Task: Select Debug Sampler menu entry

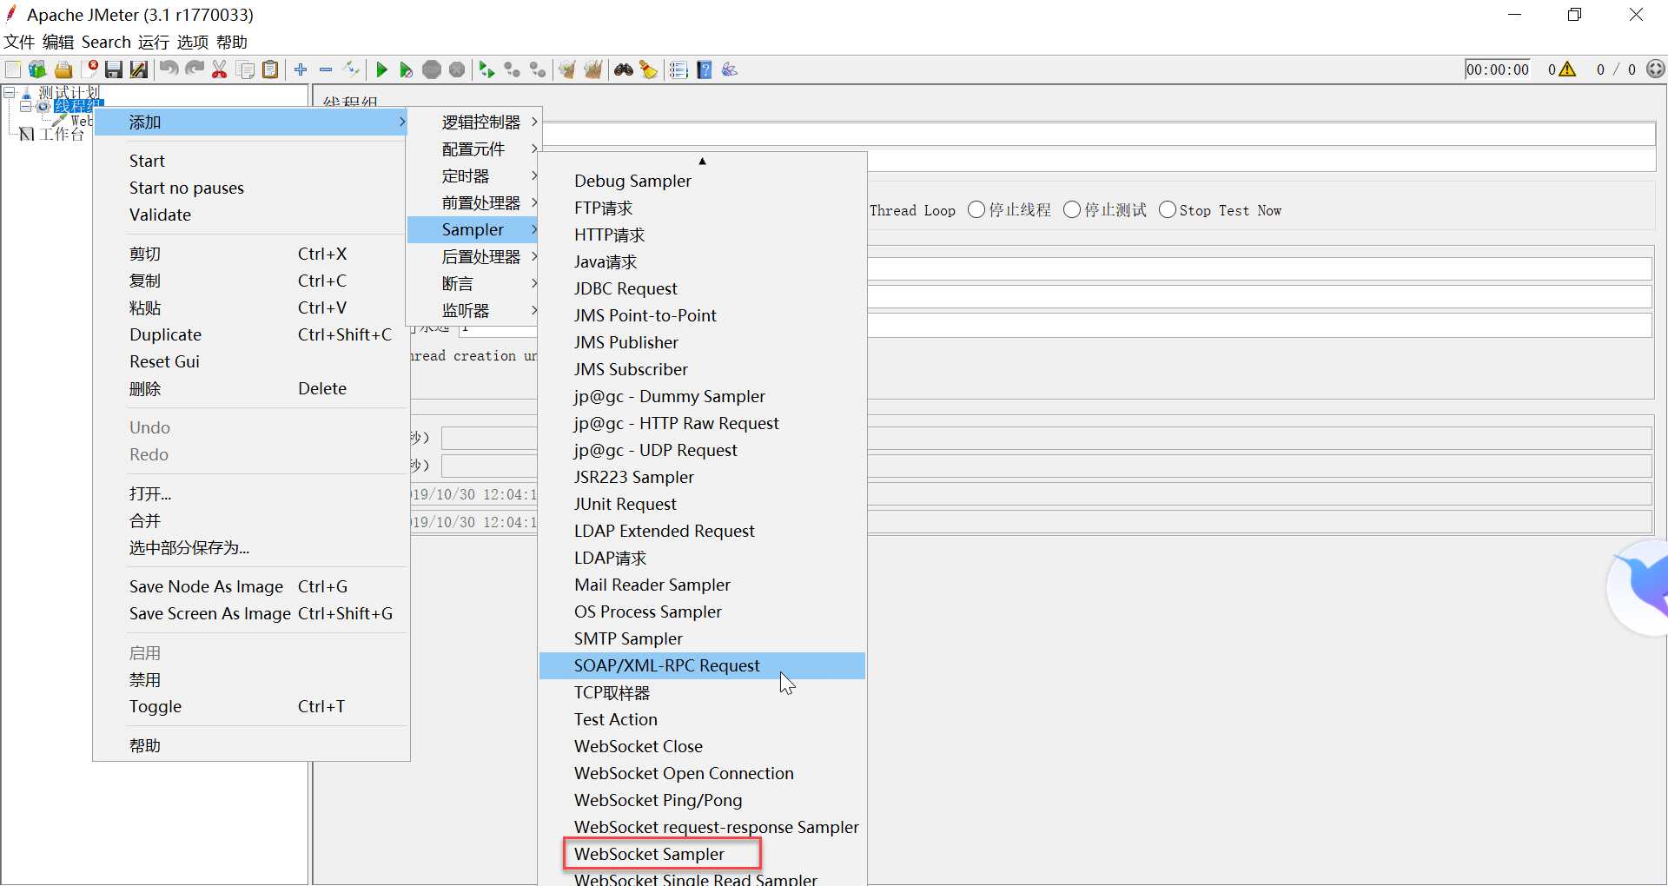Action: 702,182
